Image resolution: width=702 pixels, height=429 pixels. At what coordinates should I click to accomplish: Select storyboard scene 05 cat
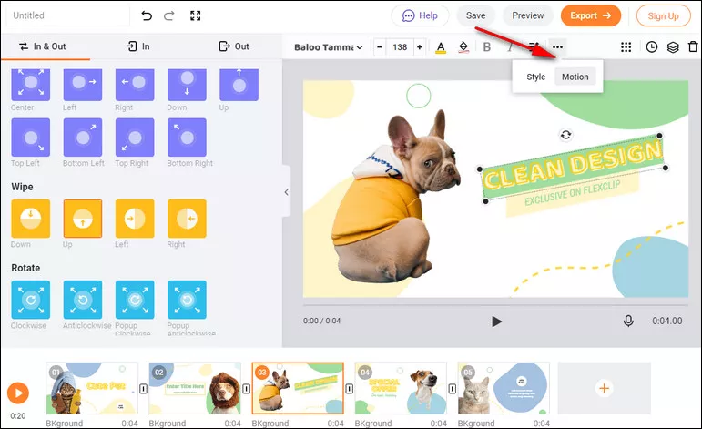504,388
